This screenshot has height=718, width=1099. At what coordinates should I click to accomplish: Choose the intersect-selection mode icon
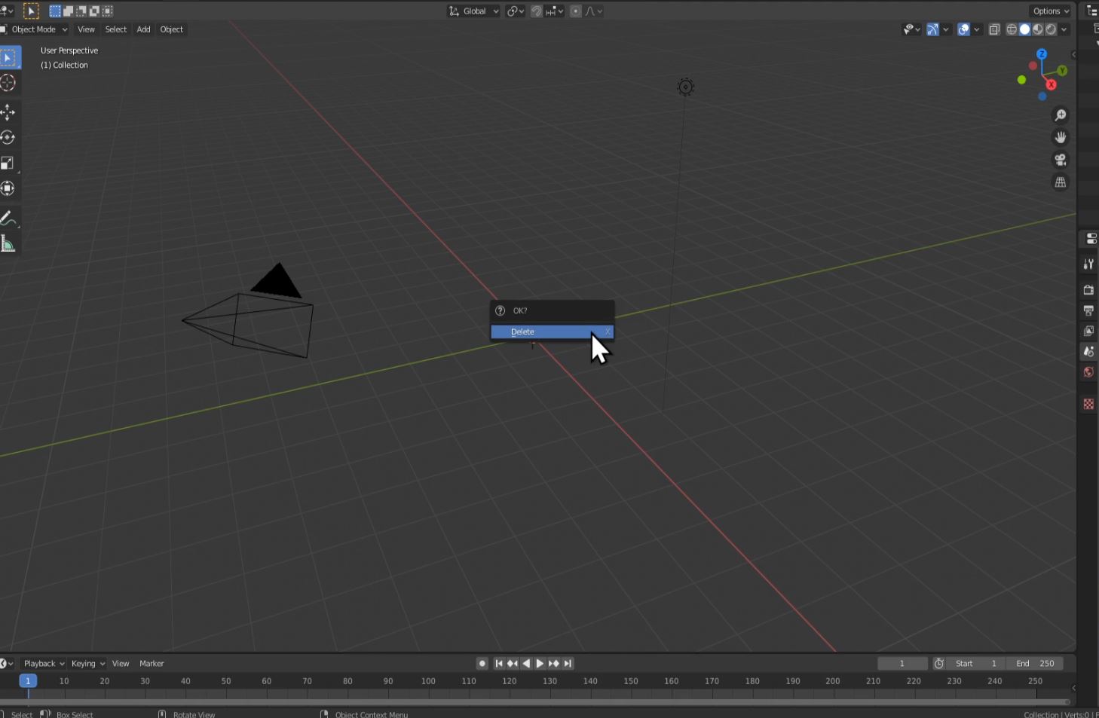pyautogui.click(x=107, y=11)
